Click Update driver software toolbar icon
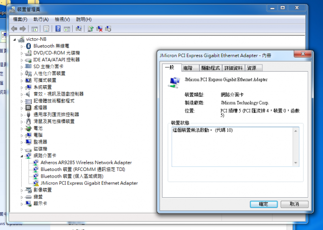323x230 pixels. pyautogui.click(x=90, y=29)
